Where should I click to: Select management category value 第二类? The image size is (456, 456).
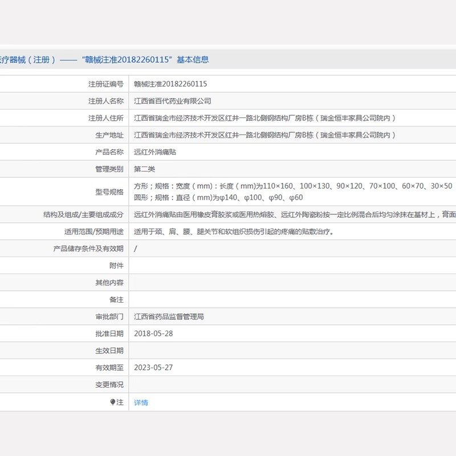145,169
